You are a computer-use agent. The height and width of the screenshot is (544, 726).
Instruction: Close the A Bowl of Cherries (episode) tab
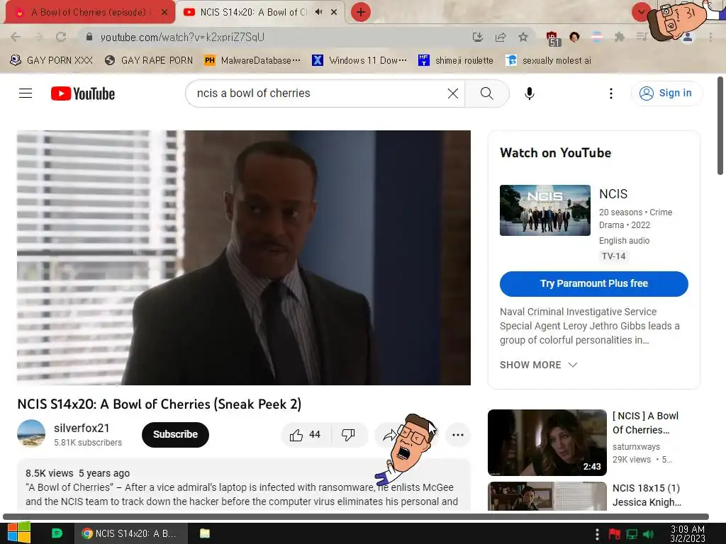point(164,13)
